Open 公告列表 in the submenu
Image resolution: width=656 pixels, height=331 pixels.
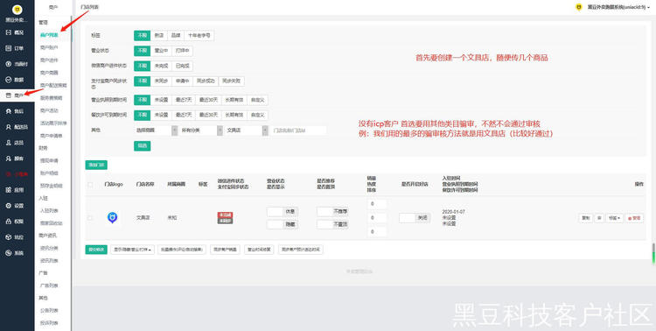point(48,311)
